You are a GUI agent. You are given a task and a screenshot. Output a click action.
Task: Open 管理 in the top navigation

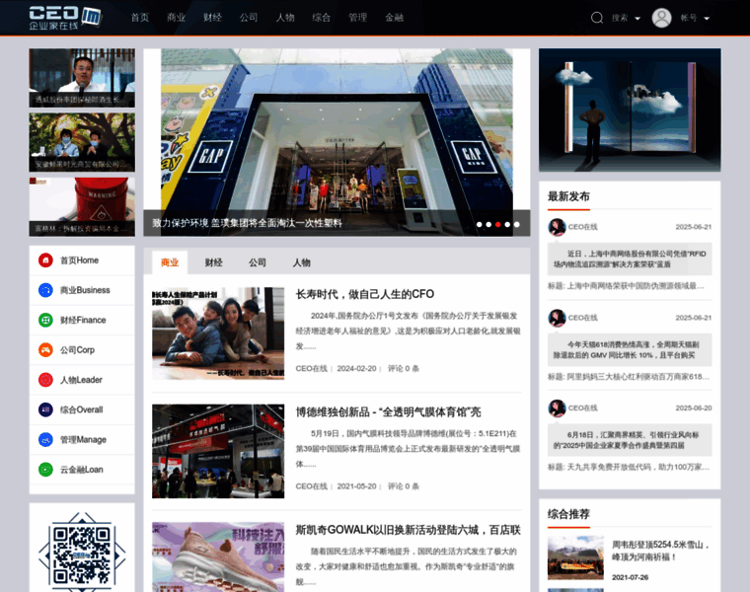click(x=358, y=18)
